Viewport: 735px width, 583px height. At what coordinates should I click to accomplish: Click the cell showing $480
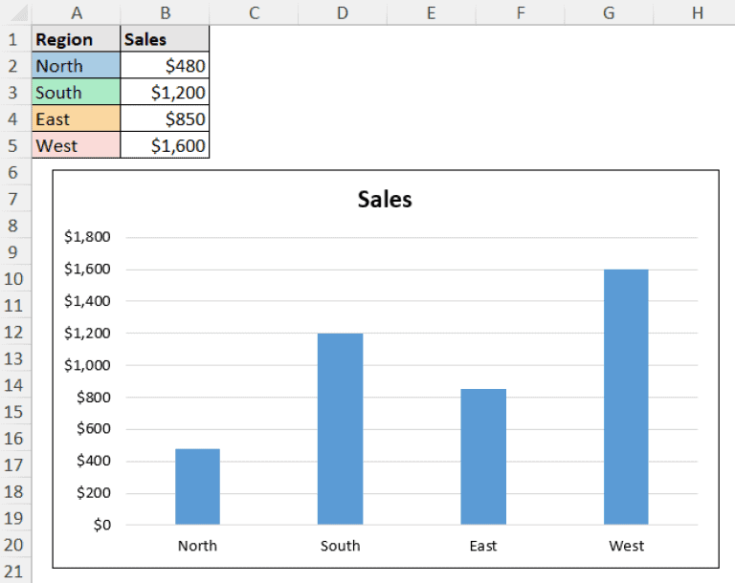pos(165,66)
